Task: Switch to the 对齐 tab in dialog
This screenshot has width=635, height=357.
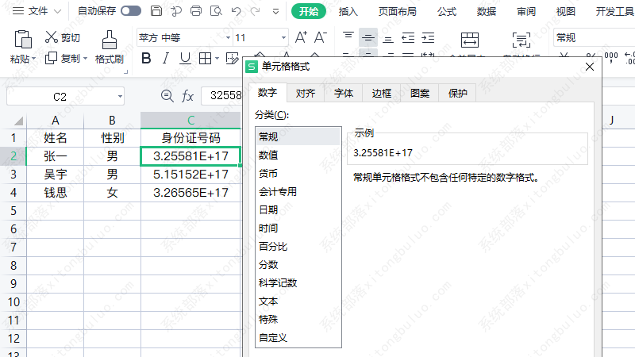Action: click(305, 93)
